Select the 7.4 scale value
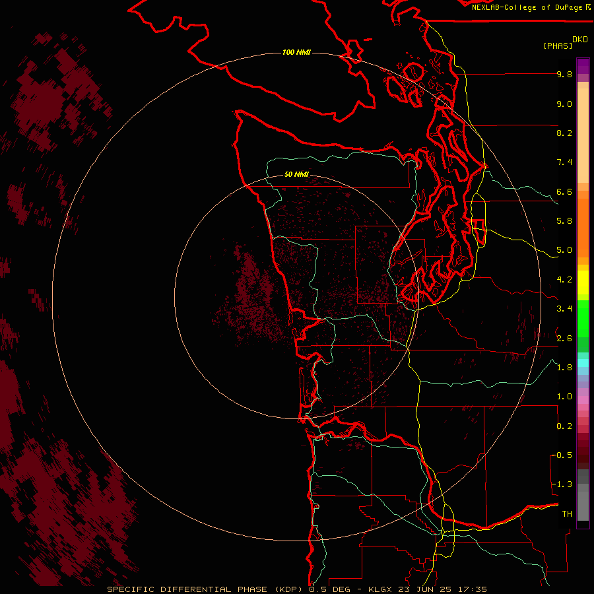The image size is (594, 594). point(564,162)
